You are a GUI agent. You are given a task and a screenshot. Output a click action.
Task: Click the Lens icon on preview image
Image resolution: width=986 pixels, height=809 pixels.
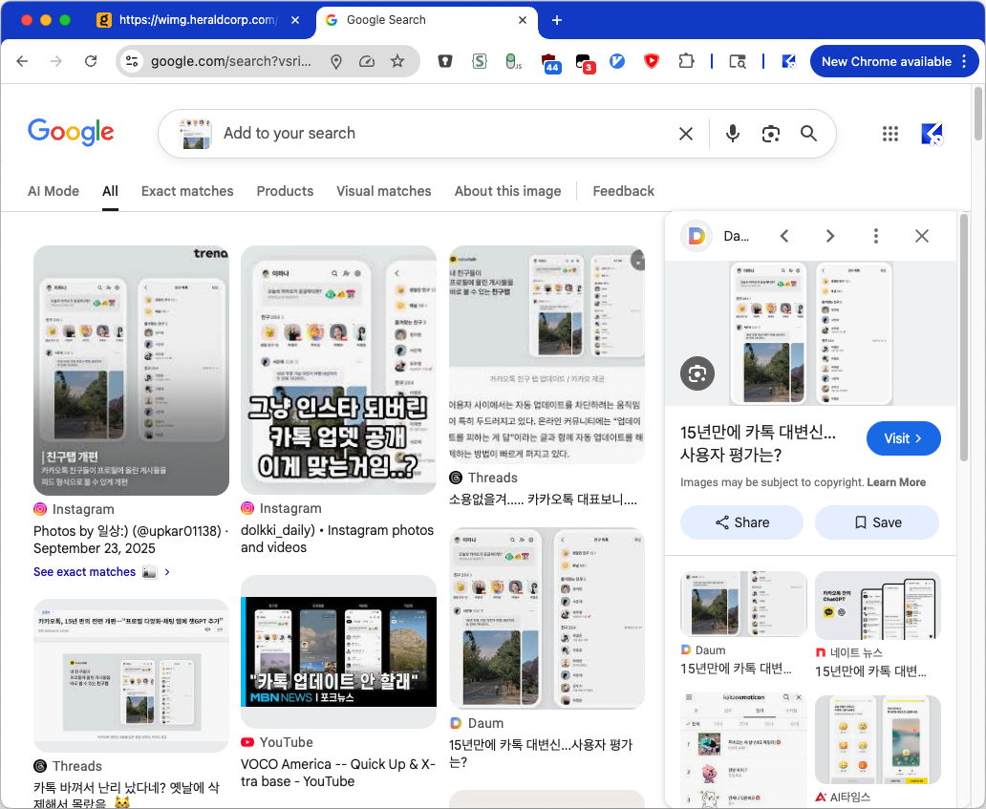coord(697,373)
